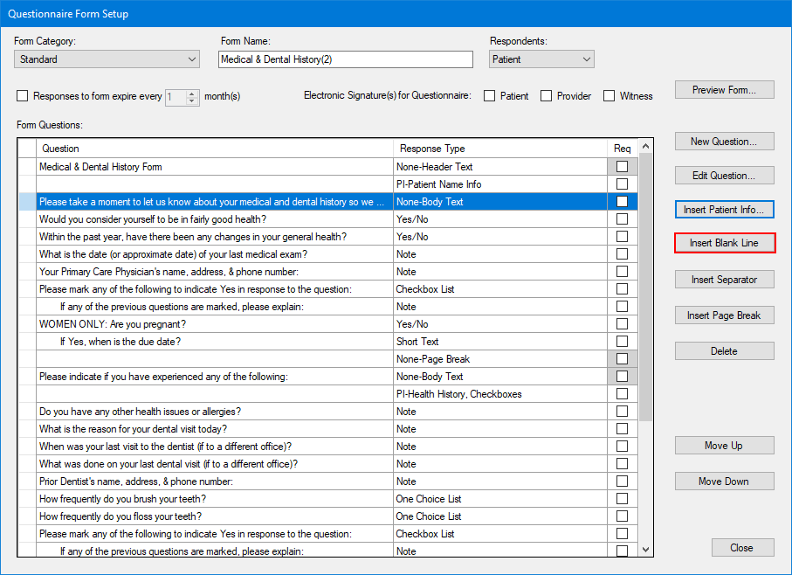Toggle Req for due date question
The width and height of the screenshot is (792, 575).
[x=623, y=342]
